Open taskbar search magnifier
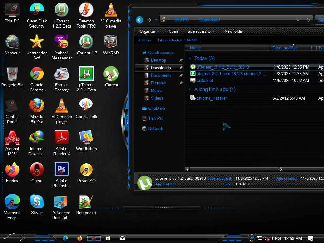The image size is (324, 243). [x=23, y=238]
